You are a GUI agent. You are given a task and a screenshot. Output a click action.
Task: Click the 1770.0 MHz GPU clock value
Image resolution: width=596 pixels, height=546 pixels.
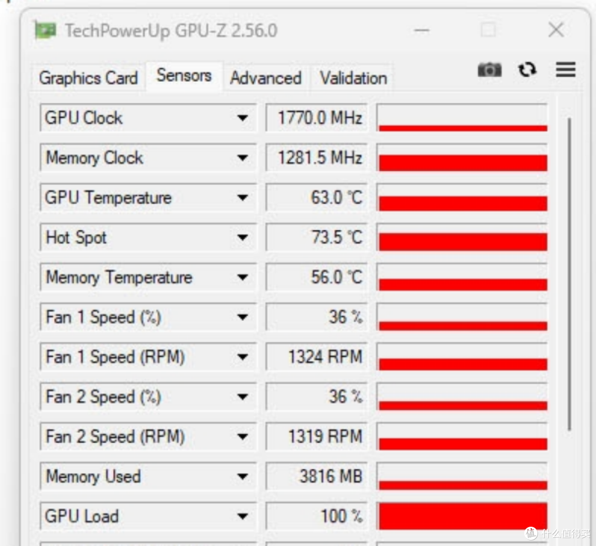coord(317,118)
